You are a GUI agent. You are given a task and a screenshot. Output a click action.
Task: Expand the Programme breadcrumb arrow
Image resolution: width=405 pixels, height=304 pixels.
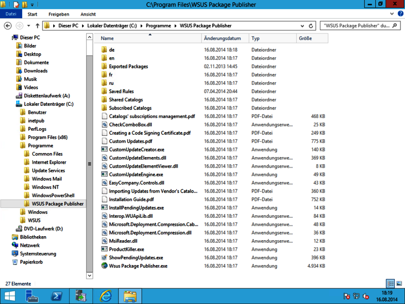[x=175, y=26]
